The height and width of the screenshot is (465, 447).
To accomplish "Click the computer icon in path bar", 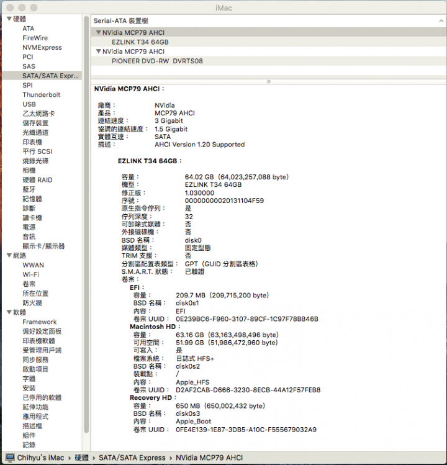I will coord(10,458).
